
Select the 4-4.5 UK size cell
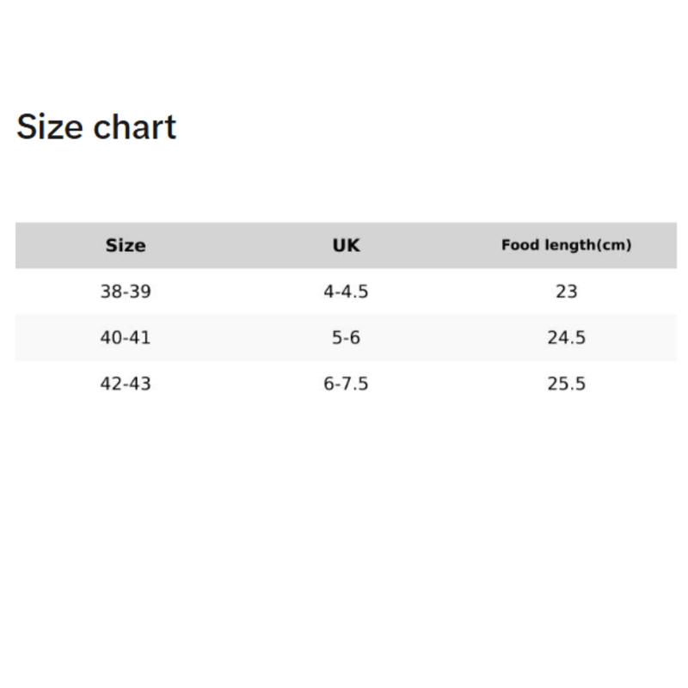point(347,292)
